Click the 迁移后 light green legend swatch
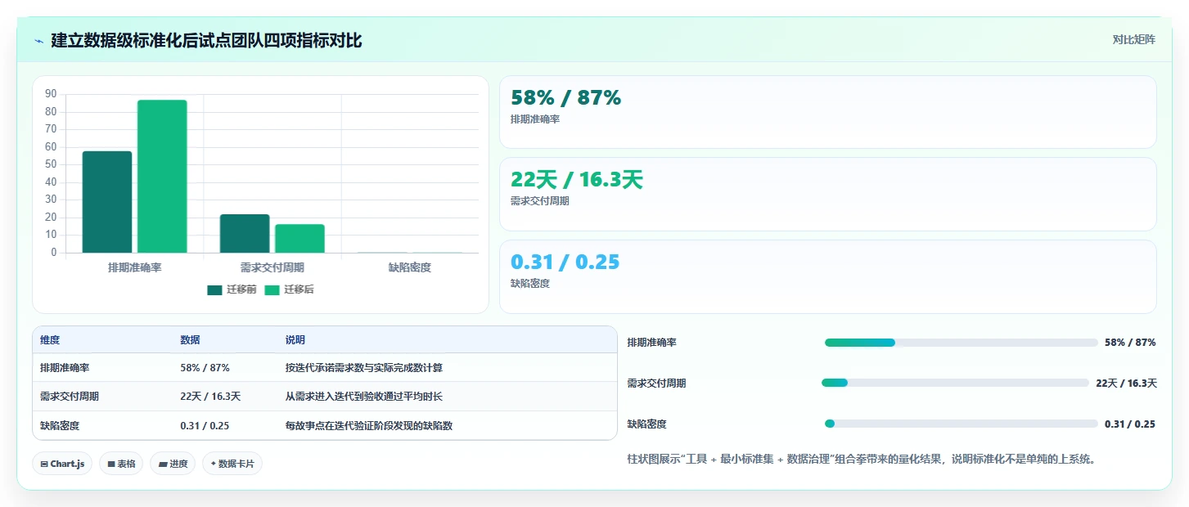1189x507 pixels. [272, 289]
